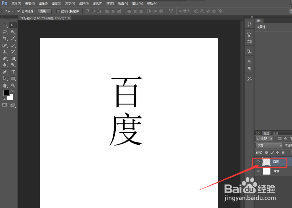The image size is (292, 208).
Task: Open the 编辑(E) menu
Action: 30,3
